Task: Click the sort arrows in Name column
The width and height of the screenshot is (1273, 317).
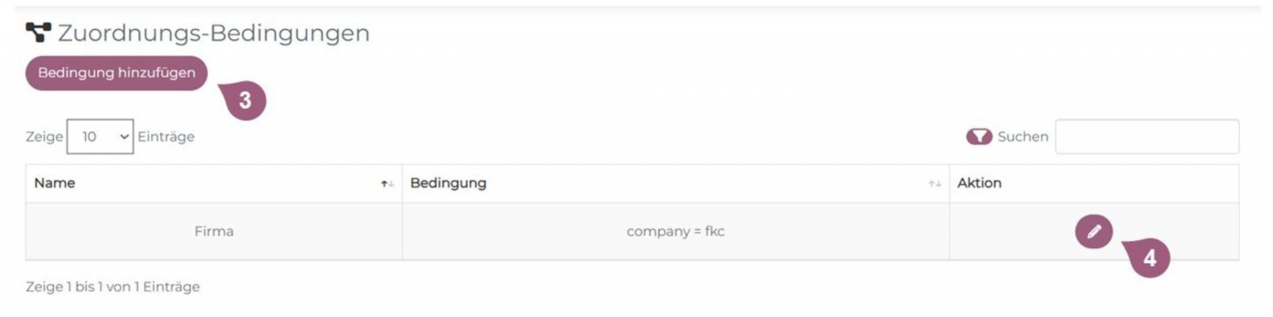Action: pyautogui.click(x=387, y=184)
